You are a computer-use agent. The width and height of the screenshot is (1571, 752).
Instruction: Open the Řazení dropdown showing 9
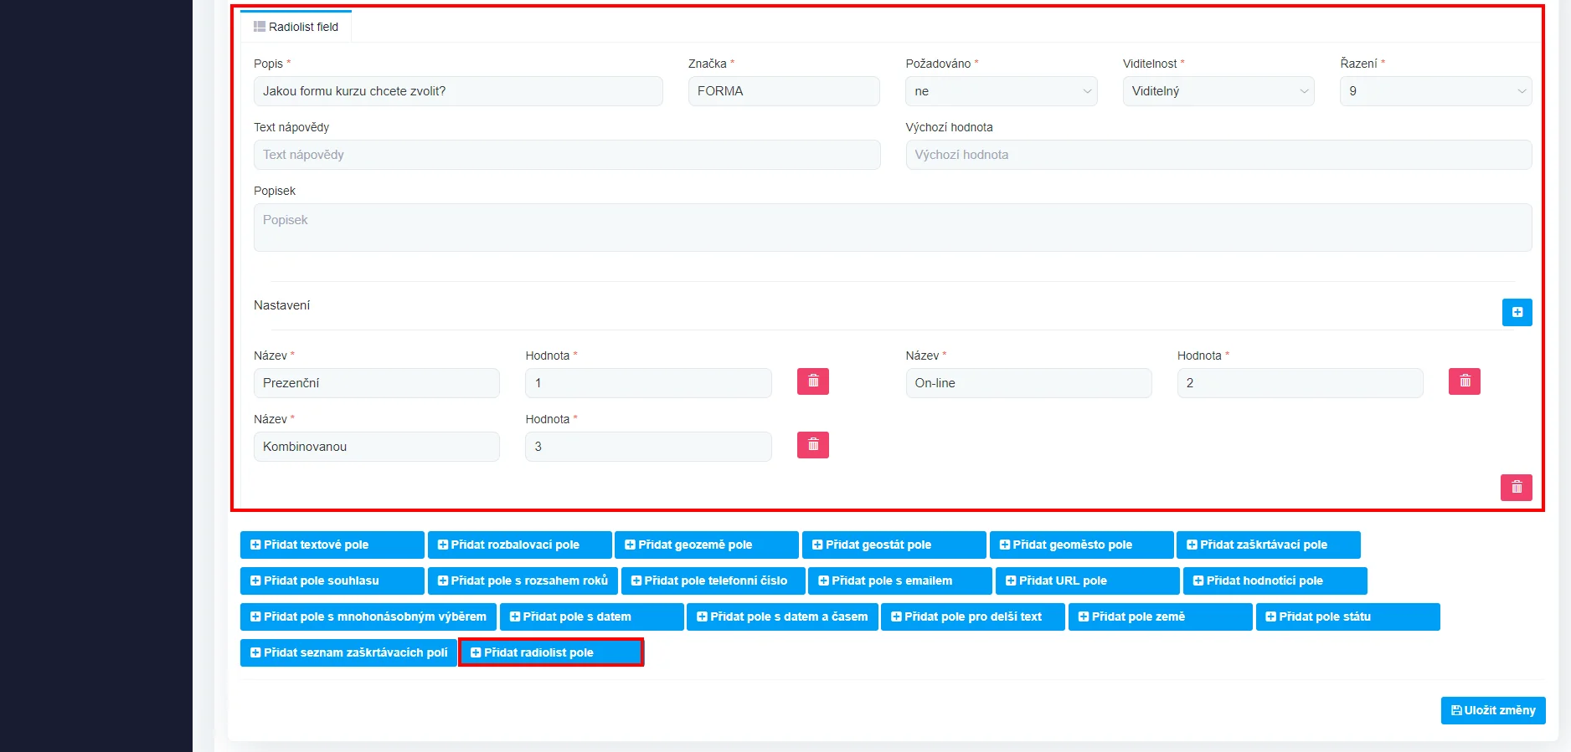coord(1435,91)
